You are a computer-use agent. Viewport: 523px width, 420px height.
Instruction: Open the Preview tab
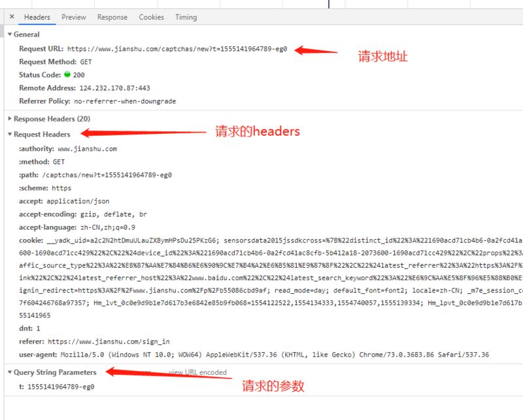73,17
